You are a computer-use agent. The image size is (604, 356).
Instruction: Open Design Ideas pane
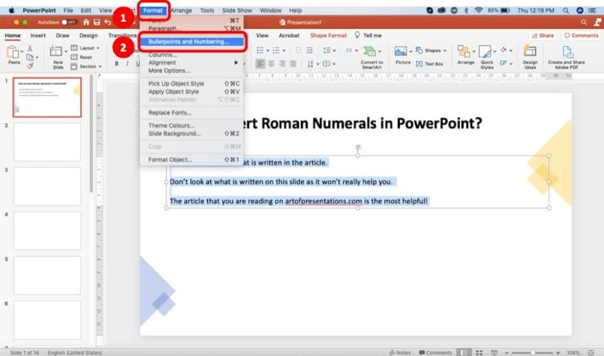(x=530, y=57)
